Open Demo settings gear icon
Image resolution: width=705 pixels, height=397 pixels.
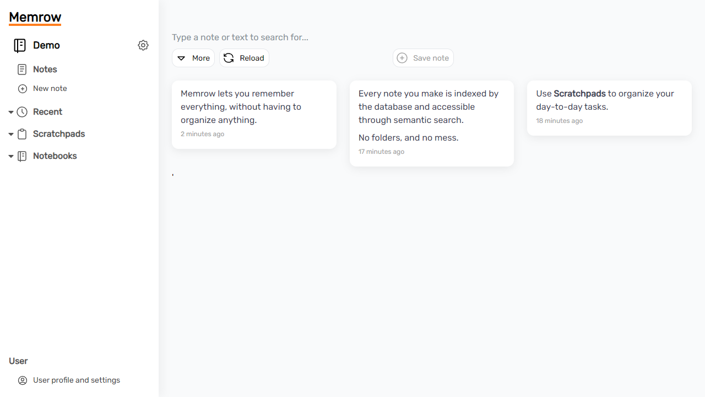[143, 45]
